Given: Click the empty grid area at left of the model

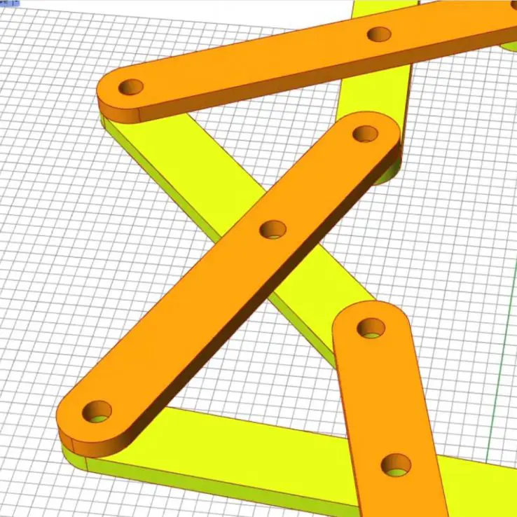Looking at the screenshot, I should pyautogui.click(x=42, y=245).
